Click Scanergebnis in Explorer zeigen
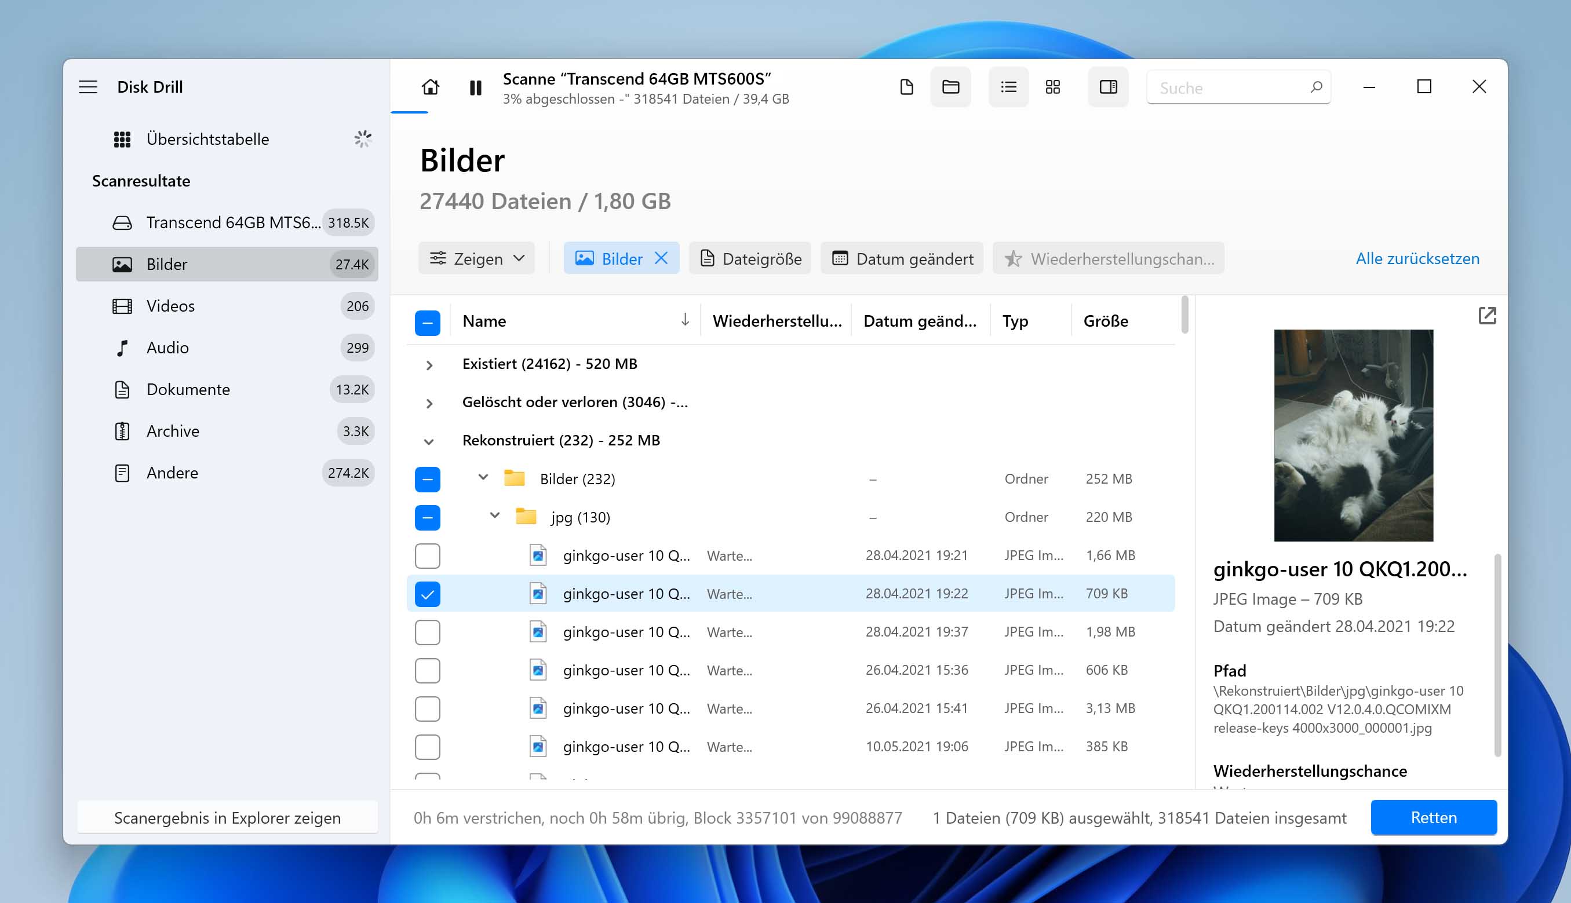 (x=227, y=817)
